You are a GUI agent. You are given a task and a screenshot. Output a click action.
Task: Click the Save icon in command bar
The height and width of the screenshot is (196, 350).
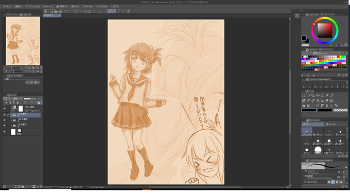click(60, 11)
